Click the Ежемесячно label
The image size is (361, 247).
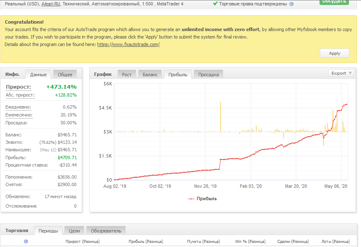pyautogui.click(x=19, y=115)
